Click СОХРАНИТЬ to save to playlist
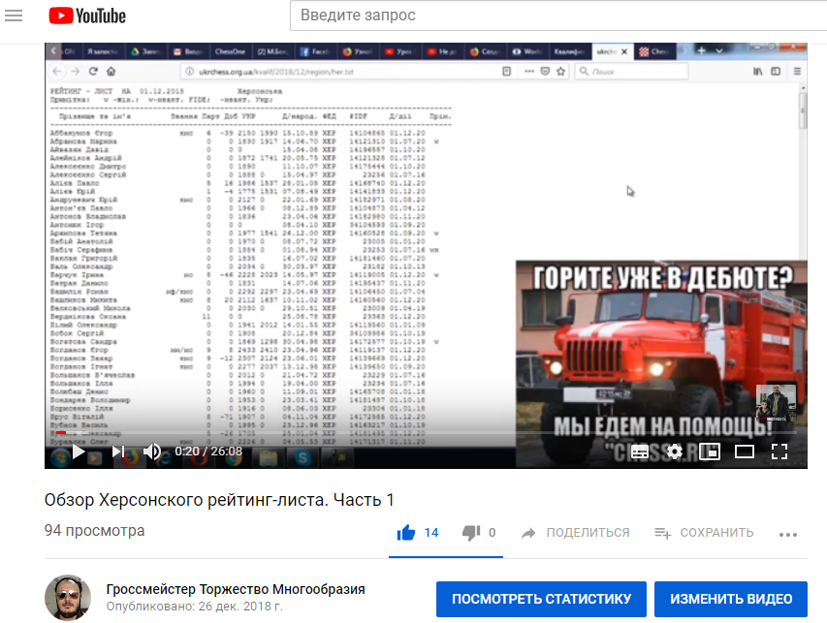The height and width of the screenshot is (623, 827). (704, 532)
